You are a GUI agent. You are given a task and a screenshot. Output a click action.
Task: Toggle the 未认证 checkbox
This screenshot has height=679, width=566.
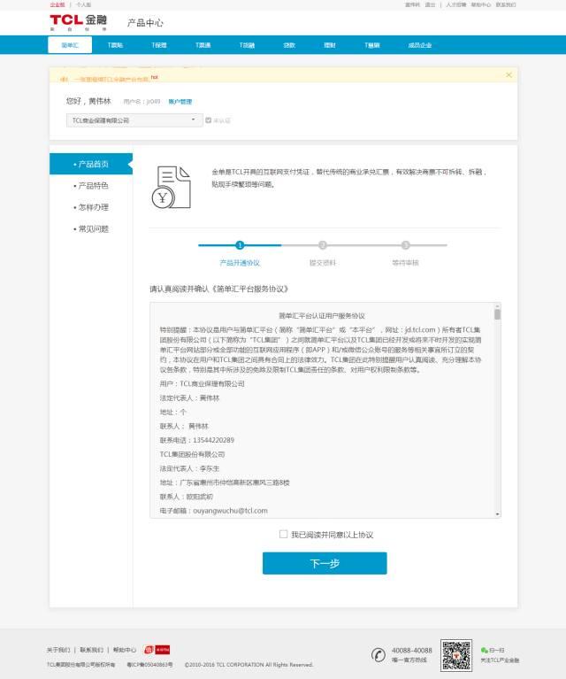point(209,120)
